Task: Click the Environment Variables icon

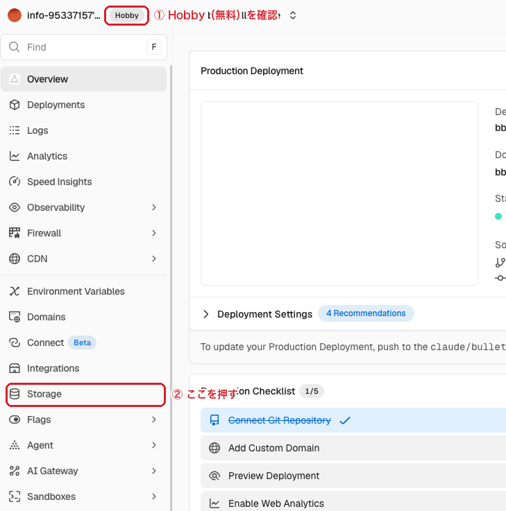Action: click(15, 291)
